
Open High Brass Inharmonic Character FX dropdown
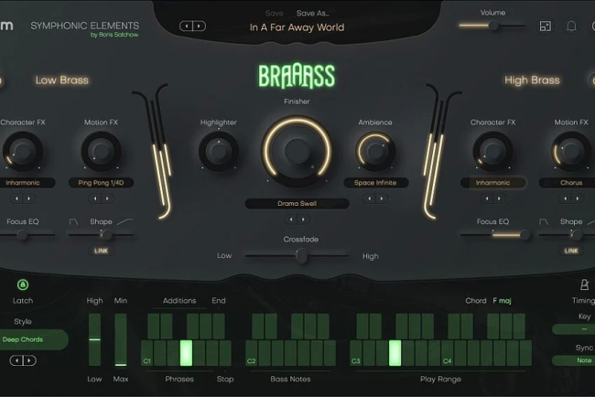(x=492, y=183)
